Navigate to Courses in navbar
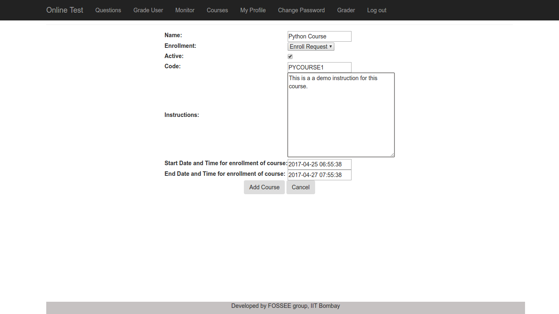The height and width of the screenshot is (314, 559). point(217,10)
